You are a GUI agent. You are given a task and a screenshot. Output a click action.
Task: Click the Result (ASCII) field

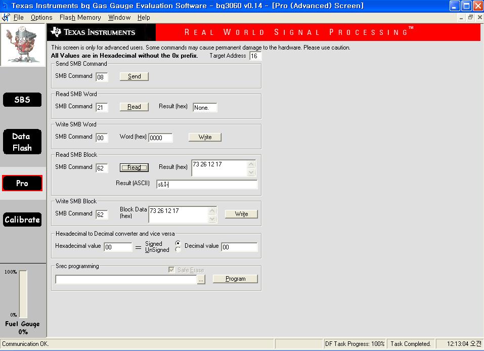207,184
